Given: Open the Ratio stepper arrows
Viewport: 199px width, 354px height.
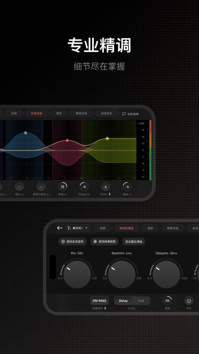Looking at the screenshot, I should pos(110,194).
